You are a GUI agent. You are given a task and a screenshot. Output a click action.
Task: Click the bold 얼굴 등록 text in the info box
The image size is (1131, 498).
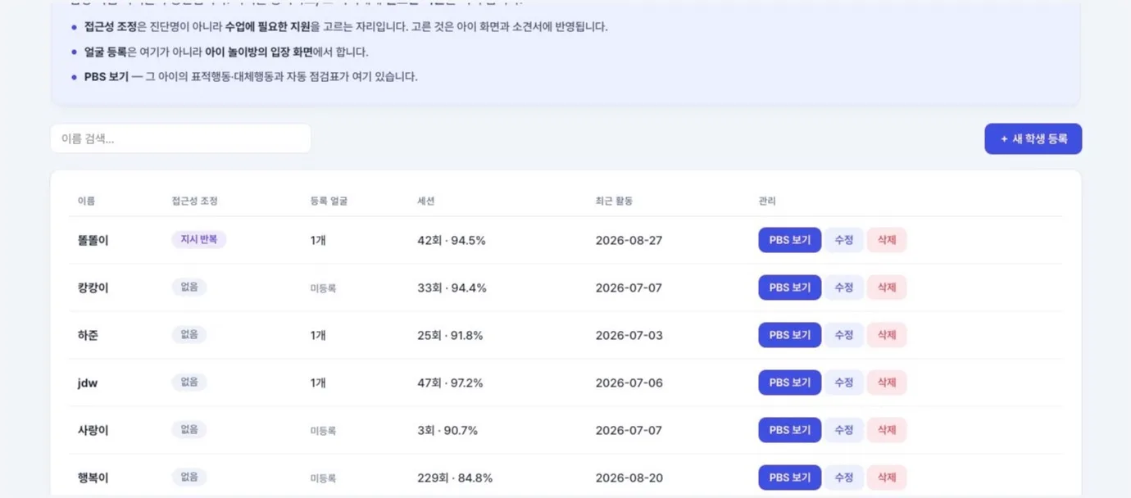(x=106, y=52)
